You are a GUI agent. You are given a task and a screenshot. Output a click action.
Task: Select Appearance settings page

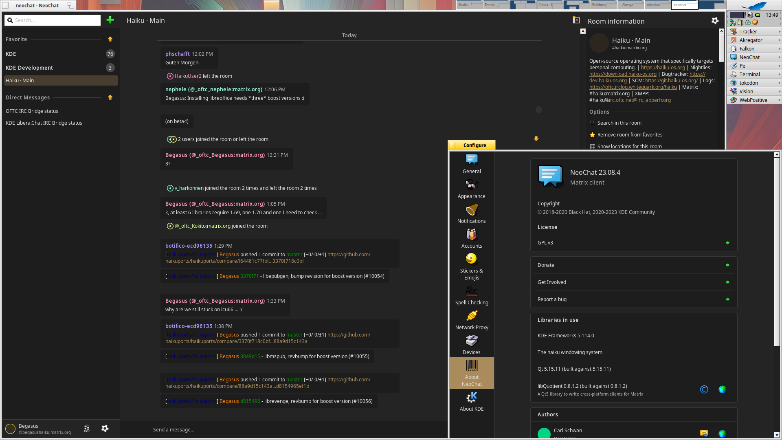(472, 189)
